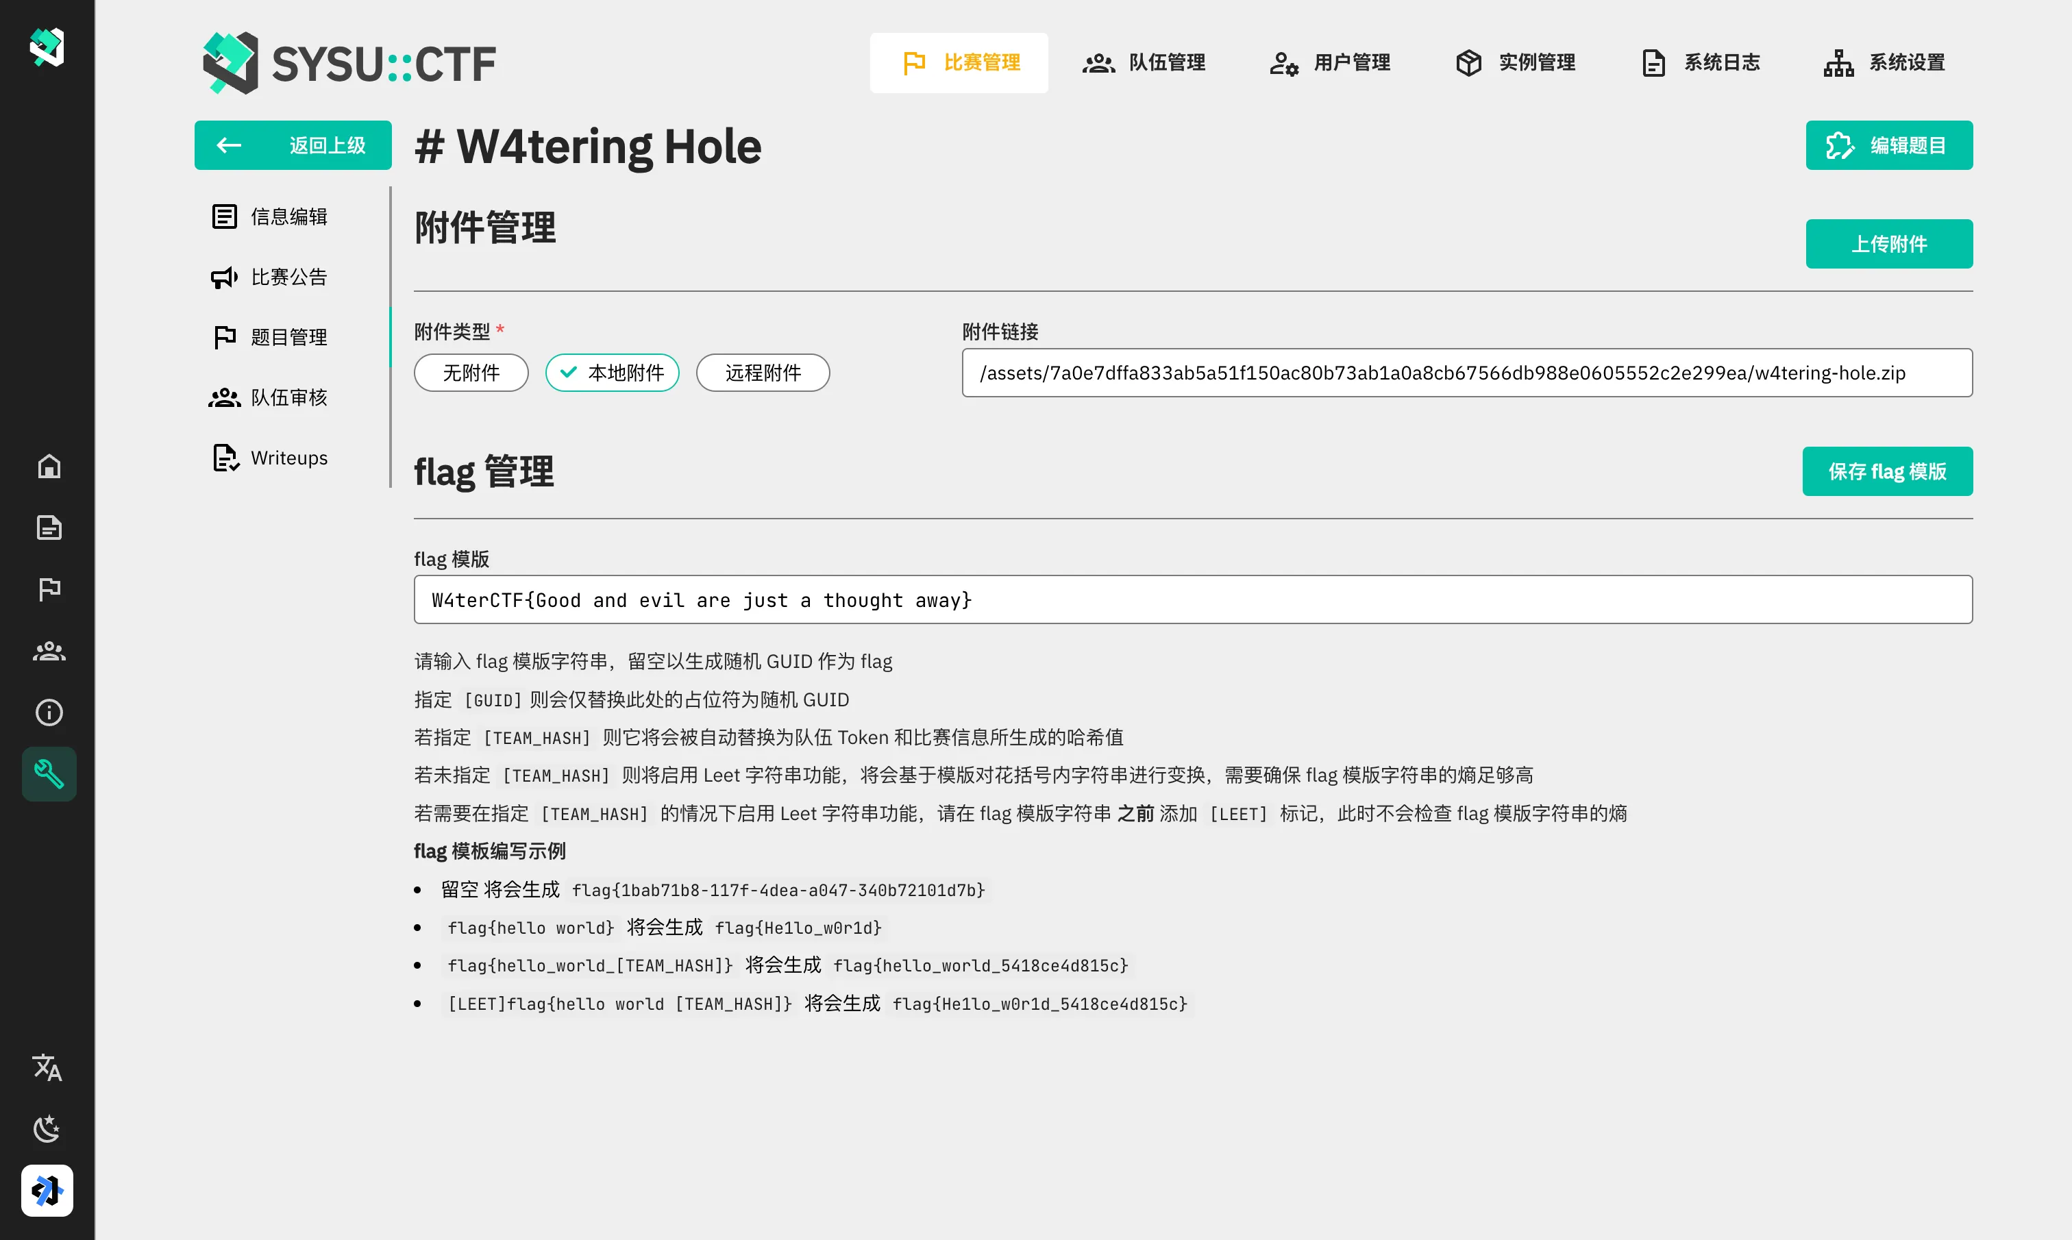Open the Writeups section
2072x1240 pixels.
point(288,457)
